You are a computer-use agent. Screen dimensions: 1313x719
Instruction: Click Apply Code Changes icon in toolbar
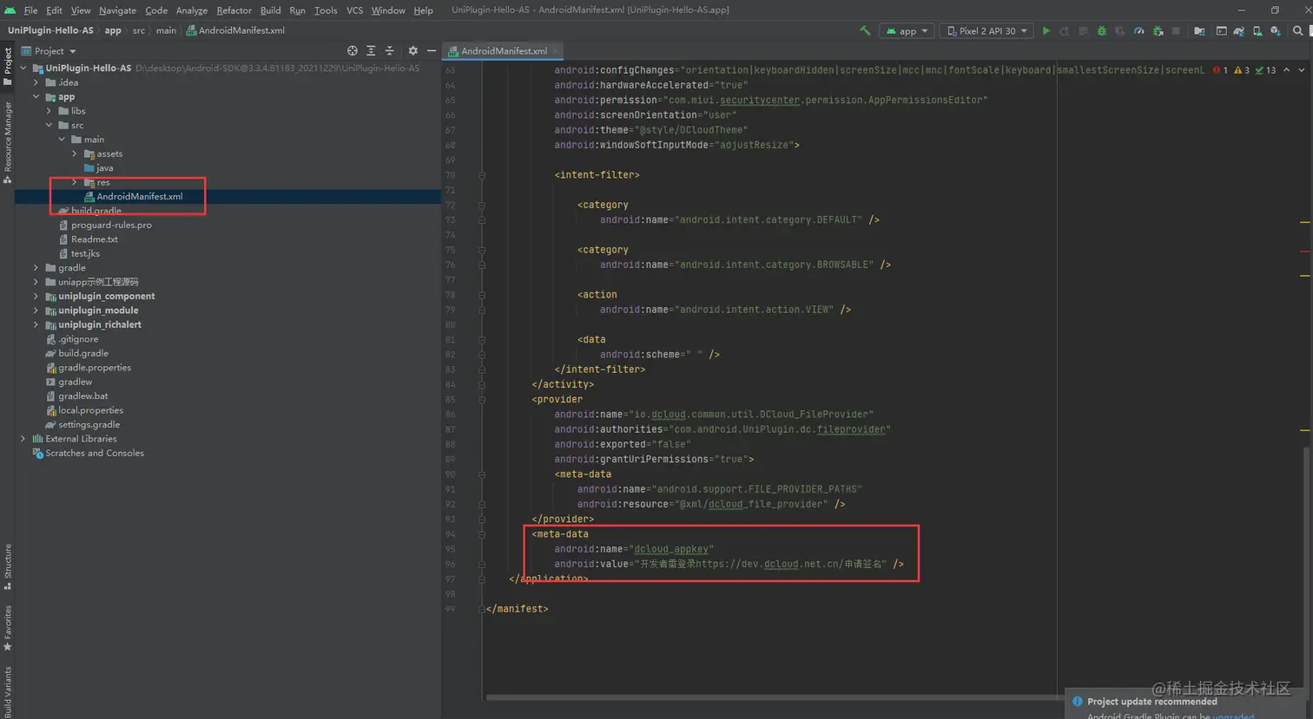(x=1083, y=30)
